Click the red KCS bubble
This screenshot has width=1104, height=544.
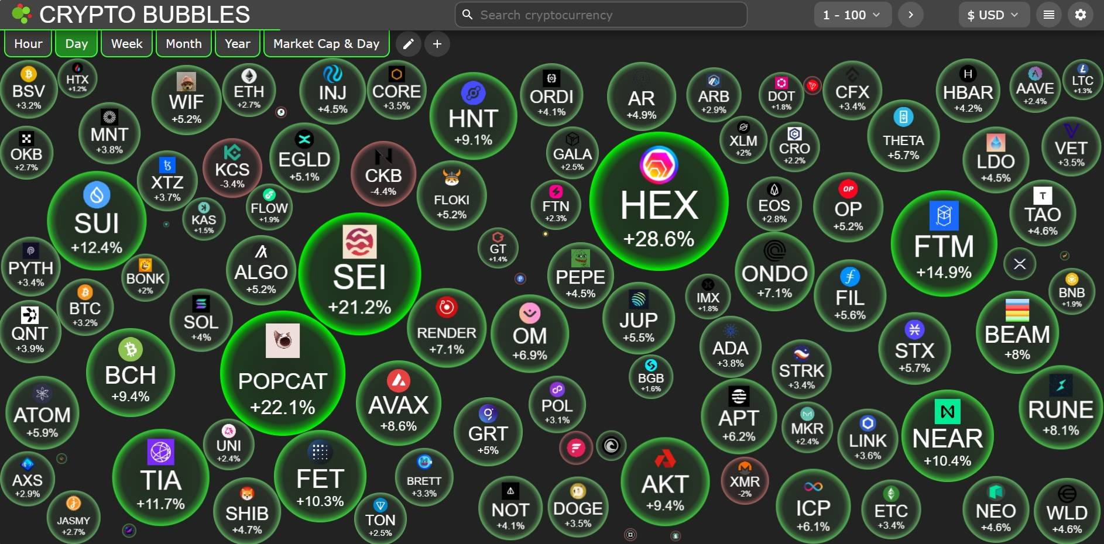pos(232,168)
